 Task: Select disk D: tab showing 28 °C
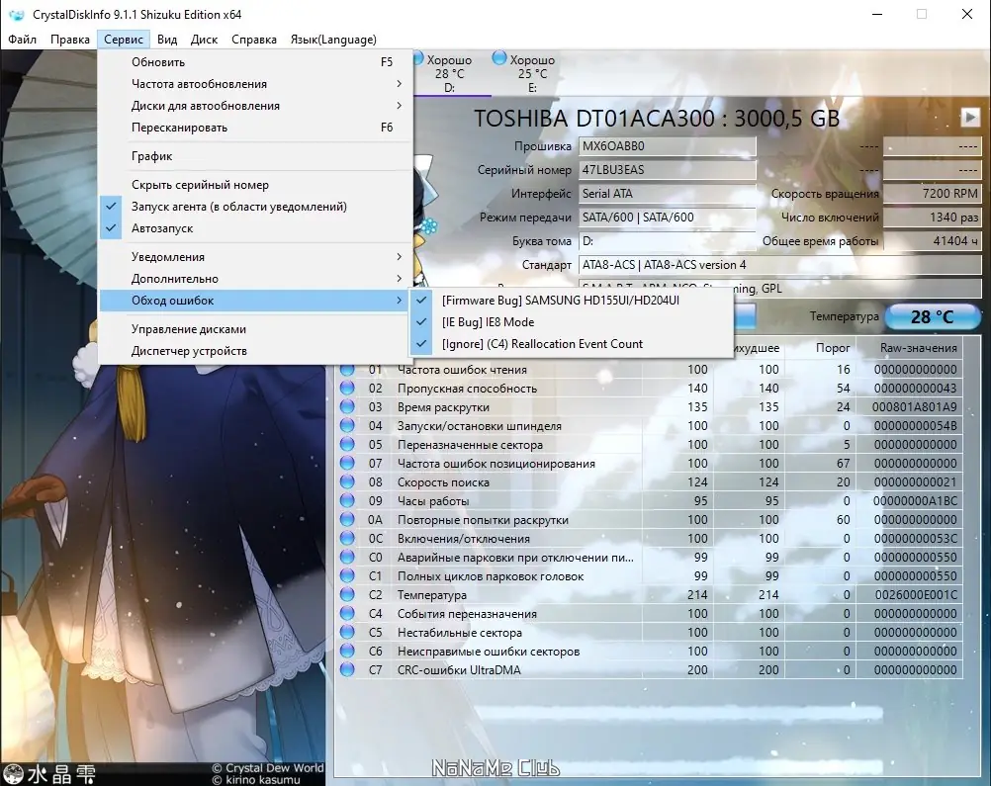click(449, 73)
